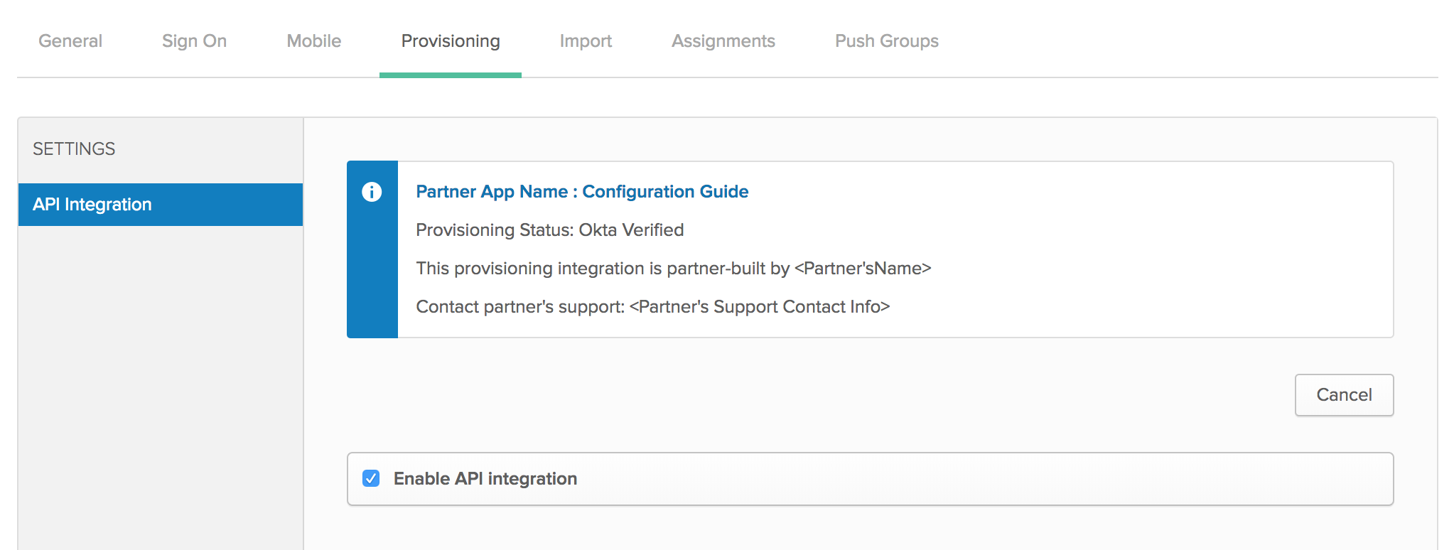Go to the Mobile tab

point(313,41)
